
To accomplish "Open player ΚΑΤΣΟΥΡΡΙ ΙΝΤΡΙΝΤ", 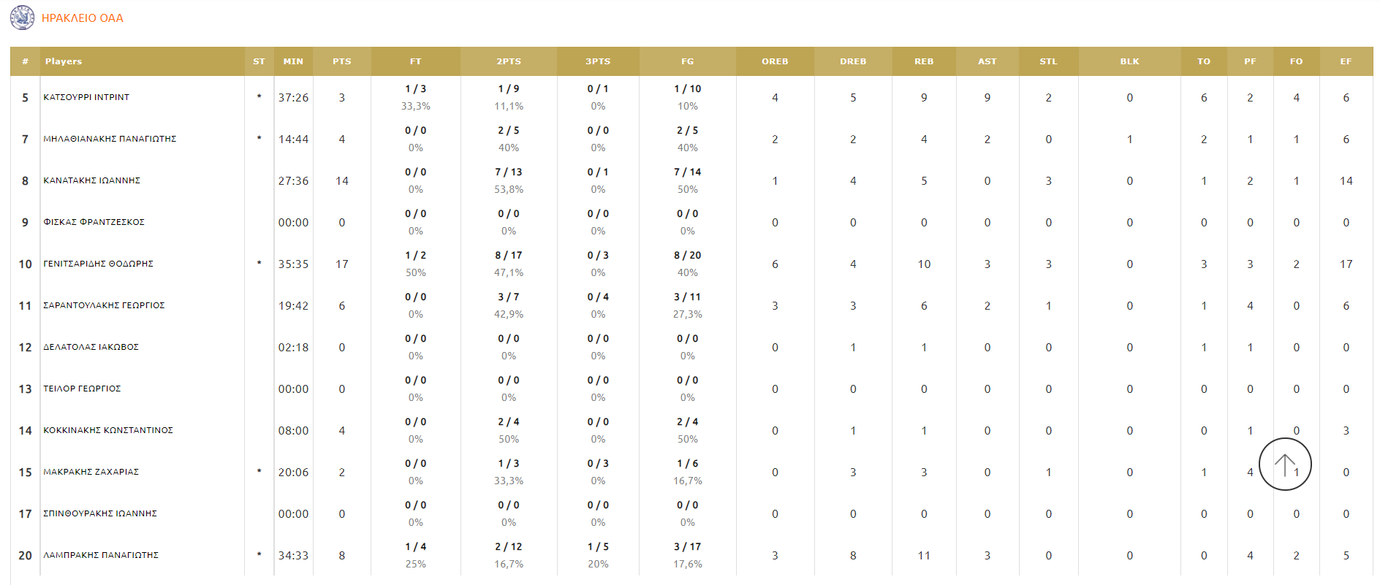I will click(x=86, y=97).
